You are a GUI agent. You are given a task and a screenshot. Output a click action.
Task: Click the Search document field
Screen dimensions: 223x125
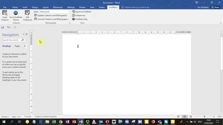11,40
